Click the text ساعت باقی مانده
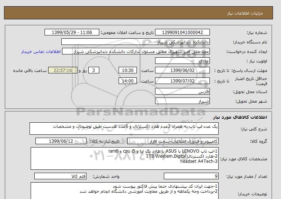This screenshot has height=199, width=281. (x=30, y=70)
